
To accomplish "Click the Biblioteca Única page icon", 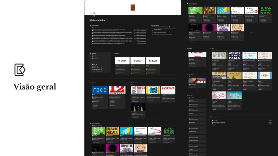I will 93,15.
